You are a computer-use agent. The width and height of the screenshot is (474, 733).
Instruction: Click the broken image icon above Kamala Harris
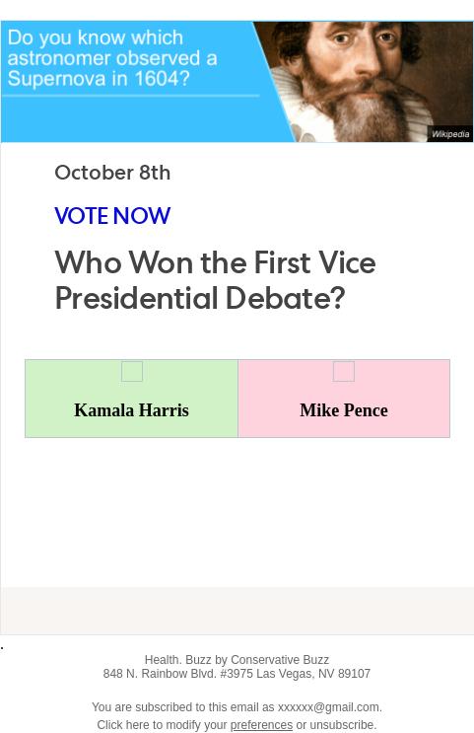[132, 371]
